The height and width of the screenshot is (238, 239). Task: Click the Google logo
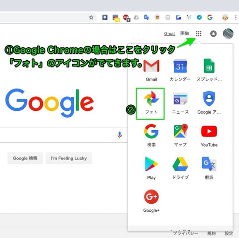pos(49,103)
